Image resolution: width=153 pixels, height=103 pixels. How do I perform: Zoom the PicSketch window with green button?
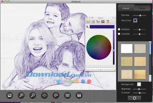pyautogui.click(x=9, y=1)
